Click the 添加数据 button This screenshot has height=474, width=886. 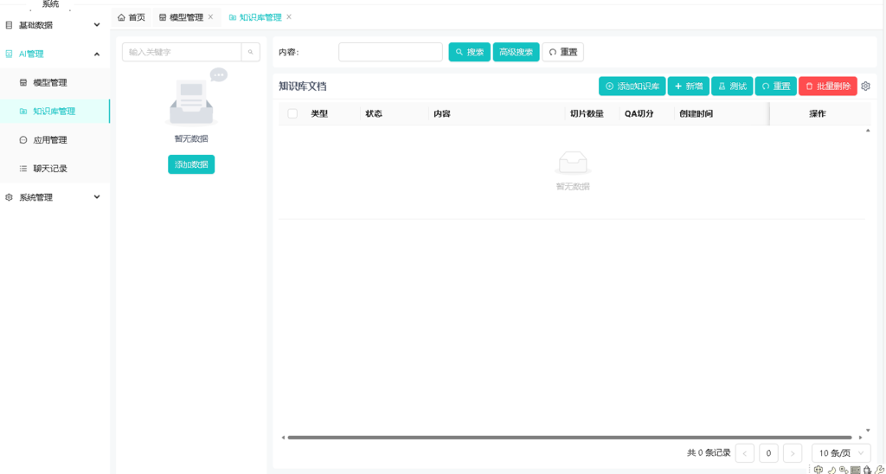pyautogui.click(x=191, y=164)
